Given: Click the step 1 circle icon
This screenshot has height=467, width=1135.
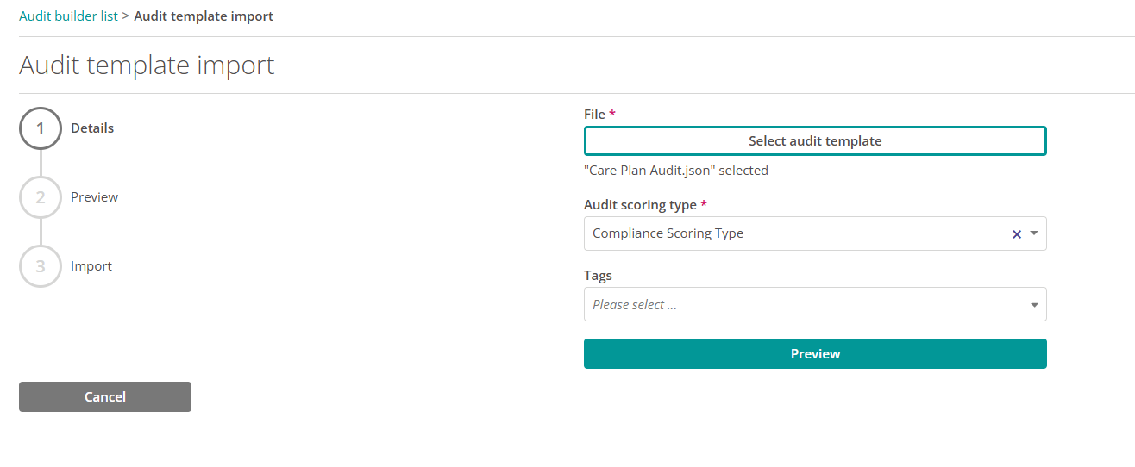Looking at the screenshot, I should (x=41, y=128).
